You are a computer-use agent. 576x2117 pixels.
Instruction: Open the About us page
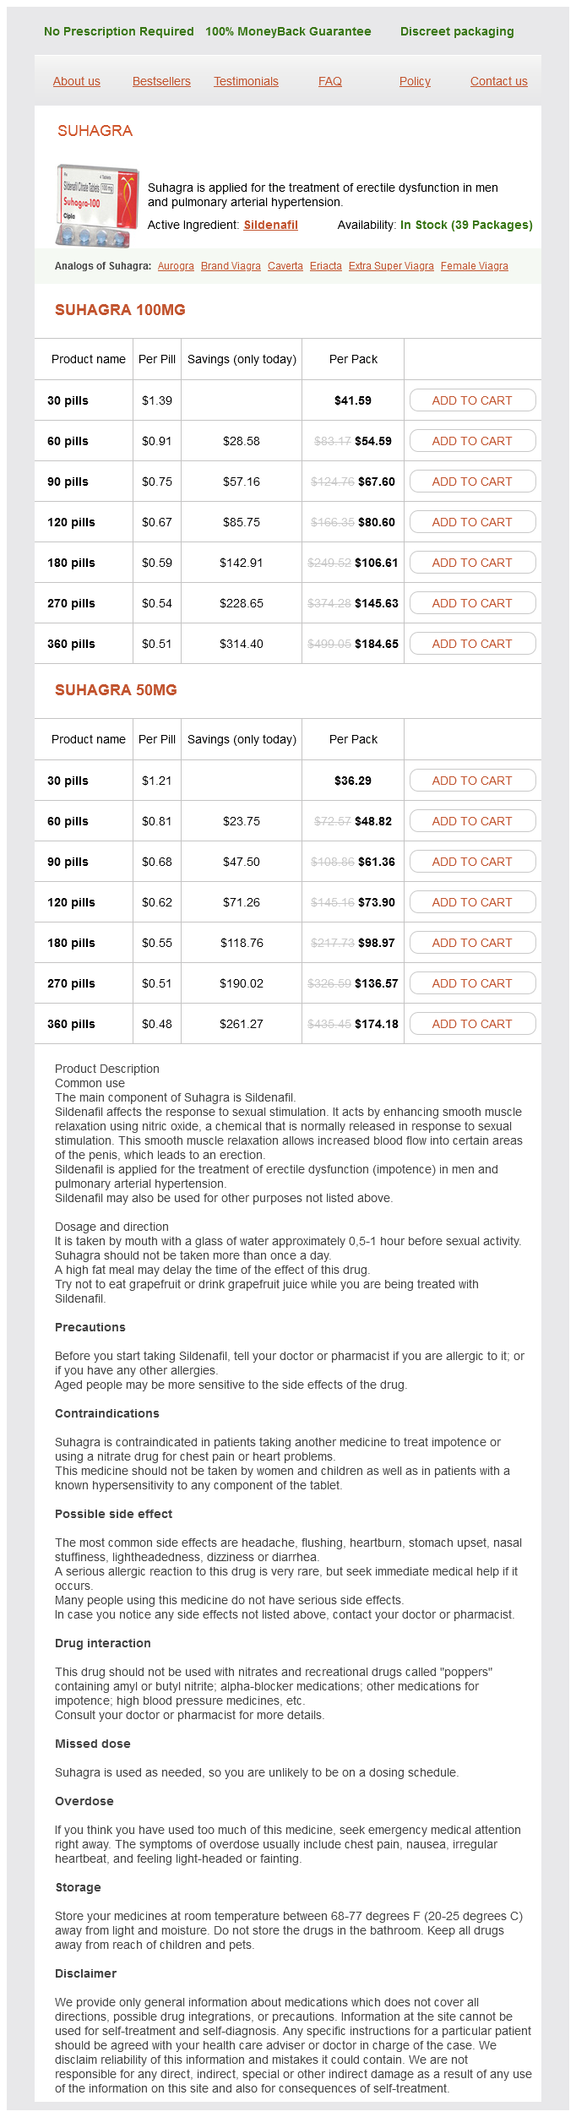click(x=77, y=81)
